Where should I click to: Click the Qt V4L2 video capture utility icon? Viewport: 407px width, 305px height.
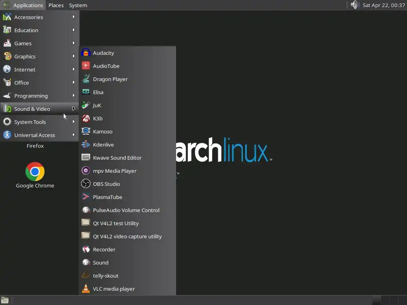(x=86, y=236)
